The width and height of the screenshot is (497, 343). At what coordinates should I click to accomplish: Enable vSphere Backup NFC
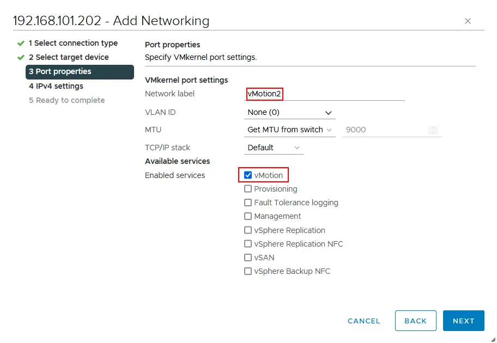[x=248, y=271]
